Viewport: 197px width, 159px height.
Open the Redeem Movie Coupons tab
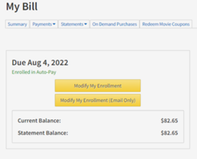tap(166, 24)
